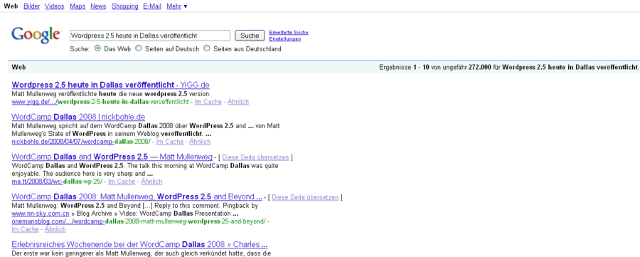Go to News search
640x257 pixels.
98,6
